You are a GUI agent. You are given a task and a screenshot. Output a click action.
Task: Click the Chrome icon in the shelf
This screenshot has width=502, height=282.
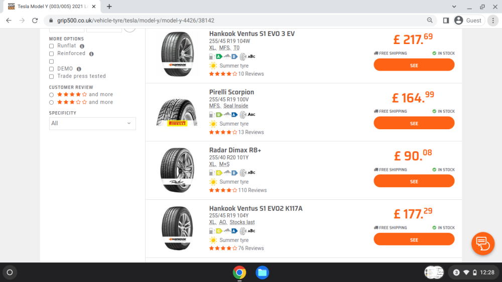tap(239, 272)
